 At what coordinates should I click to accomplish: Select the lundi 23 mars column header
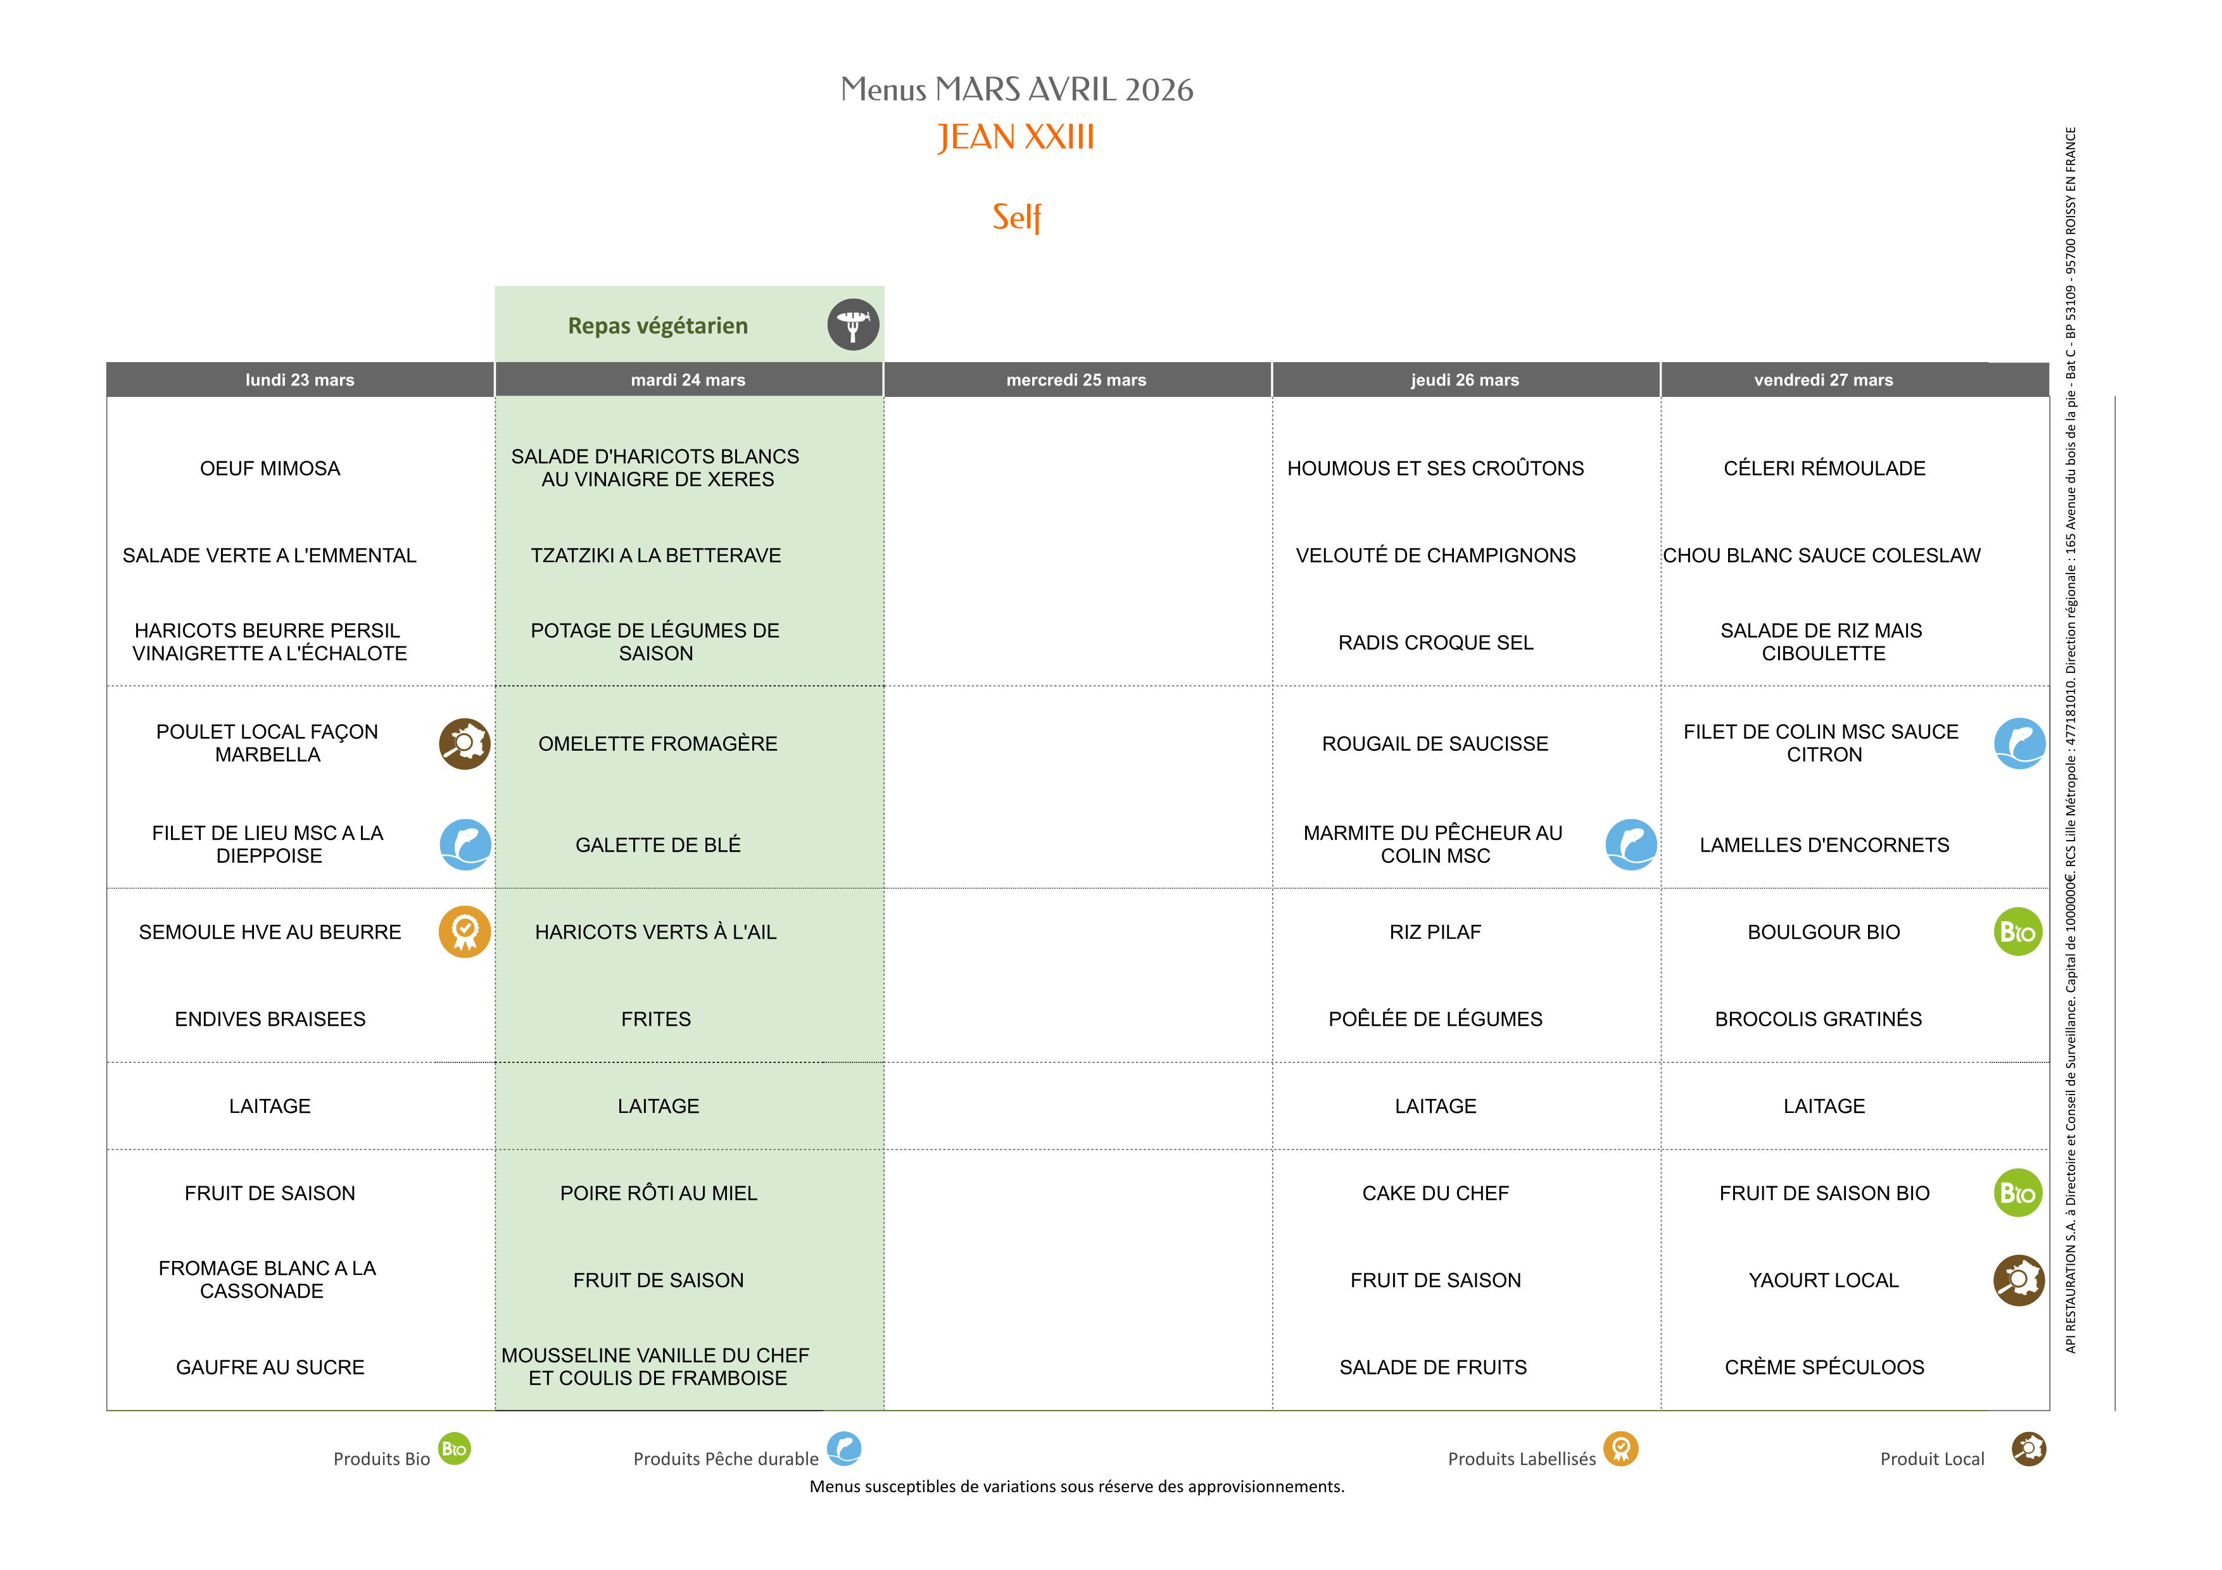pos(300,380)
